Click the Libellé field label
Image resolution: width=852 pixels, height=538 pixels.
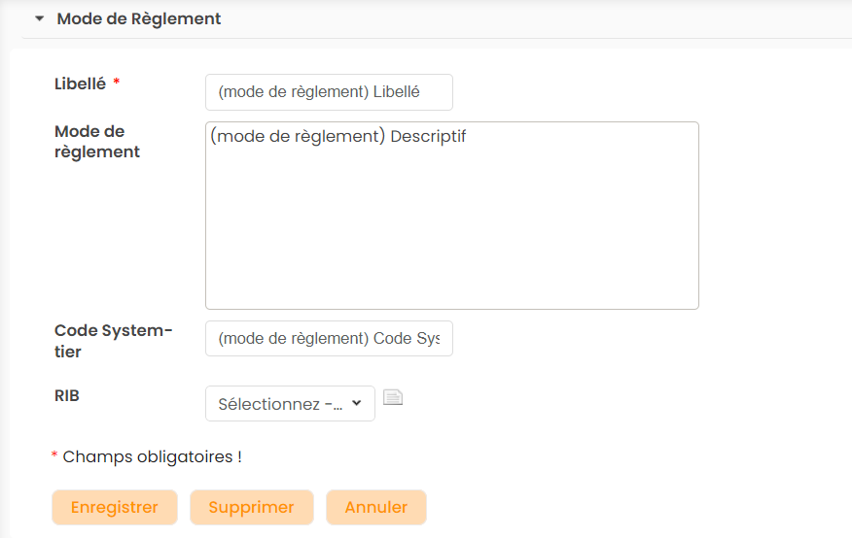pyautogui.click(x=80, y=84)
